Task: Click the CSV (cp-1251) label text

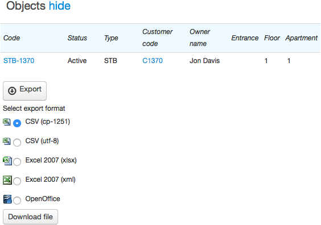Action: click(48, 122)
